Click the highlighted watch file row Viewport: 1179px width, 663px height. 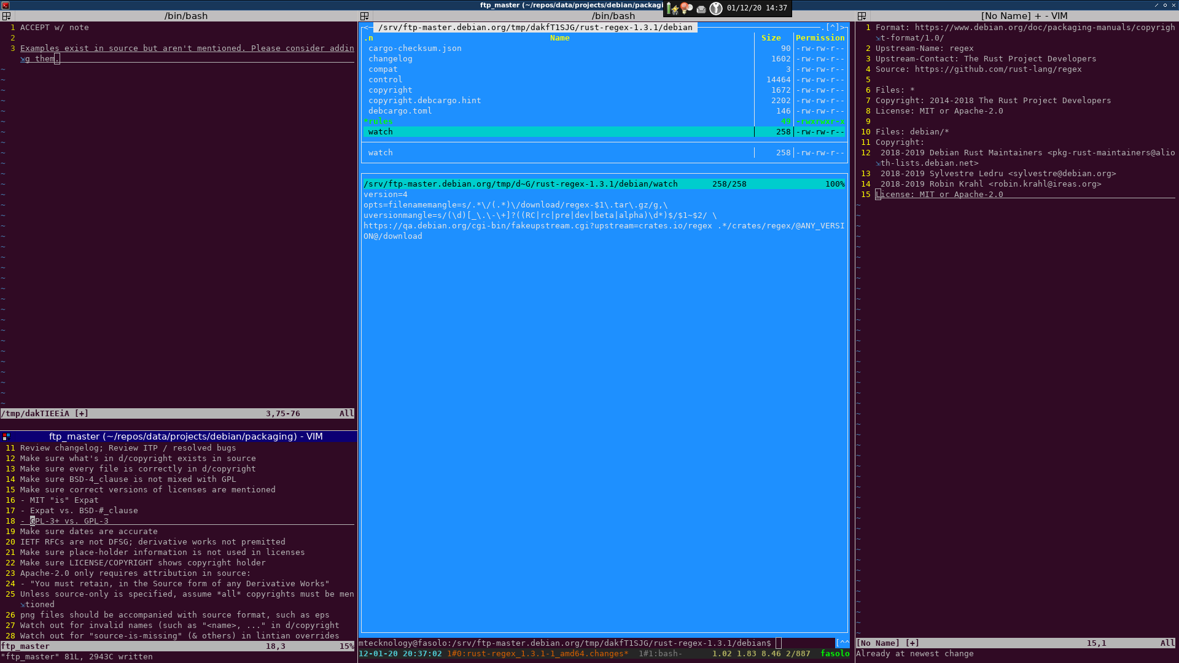tap(604, 132)
